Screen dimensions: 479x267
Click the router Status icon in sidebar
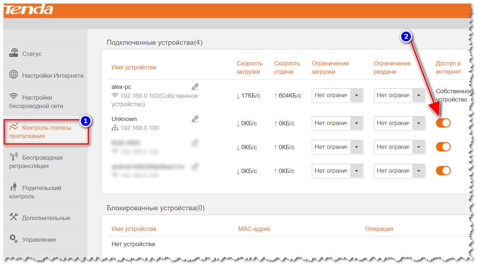(x=14, y=53)
